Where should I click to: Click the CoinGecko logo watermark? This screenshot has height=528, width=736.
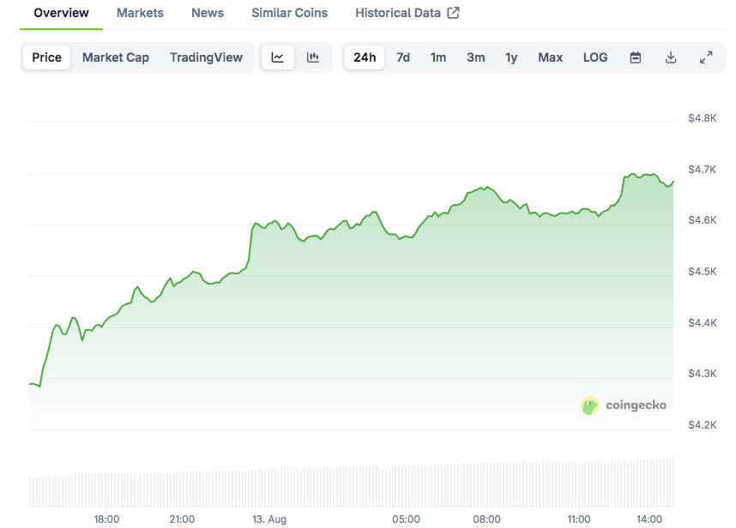pyautogui.click(x=624, y=405)
